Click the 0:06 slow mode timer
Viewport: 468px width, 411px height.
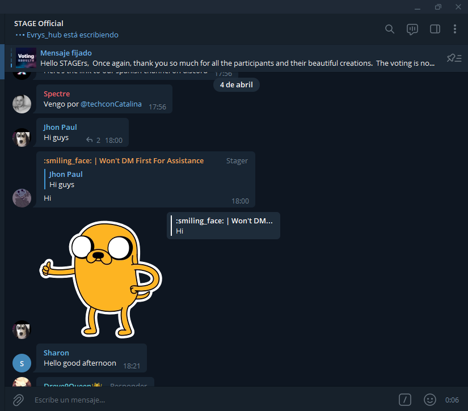coord(452,400)
